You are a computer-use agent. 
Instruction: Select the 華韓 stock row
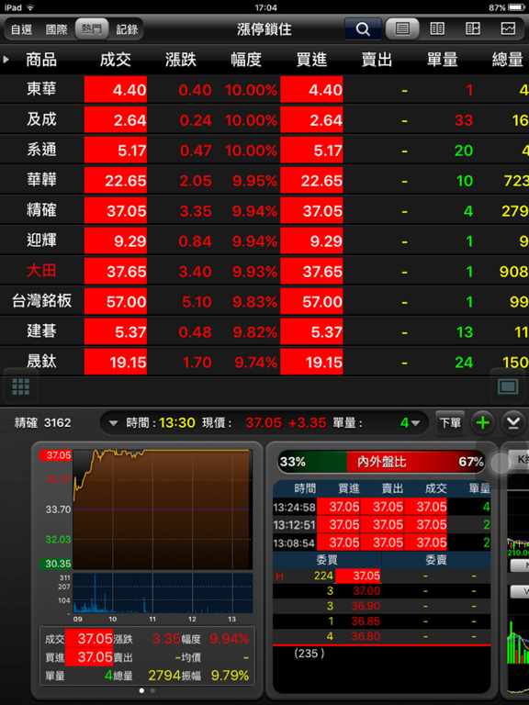pos(264,180)
